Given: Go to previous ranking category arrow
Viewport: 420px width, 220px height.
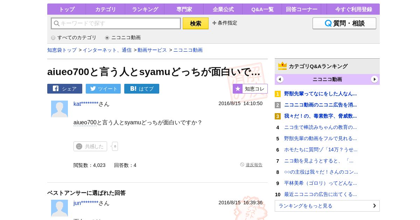Looking at the screenshot, I should (280, 79).
